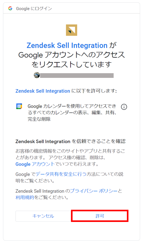Image resolution: width=143 pixels, height=244 pixels.
Task: Click the Google Calendar icon
Action: point(19,106)
